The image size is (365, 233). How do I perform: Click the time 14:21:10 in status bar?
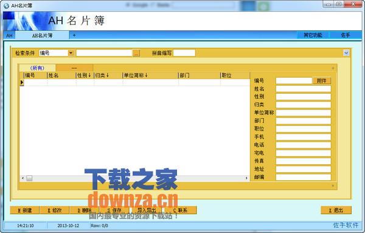click(26, 226)
